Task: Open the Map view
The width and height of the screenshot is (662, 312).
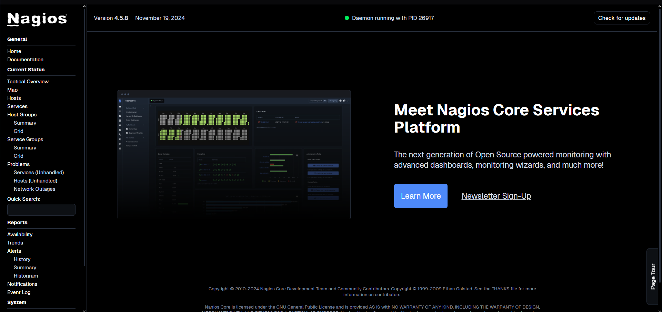Action: [x=12, y=90]
